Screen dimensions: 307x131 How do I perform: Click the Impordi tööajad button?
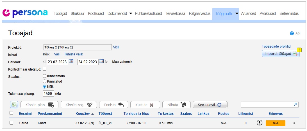pos(280,53)
